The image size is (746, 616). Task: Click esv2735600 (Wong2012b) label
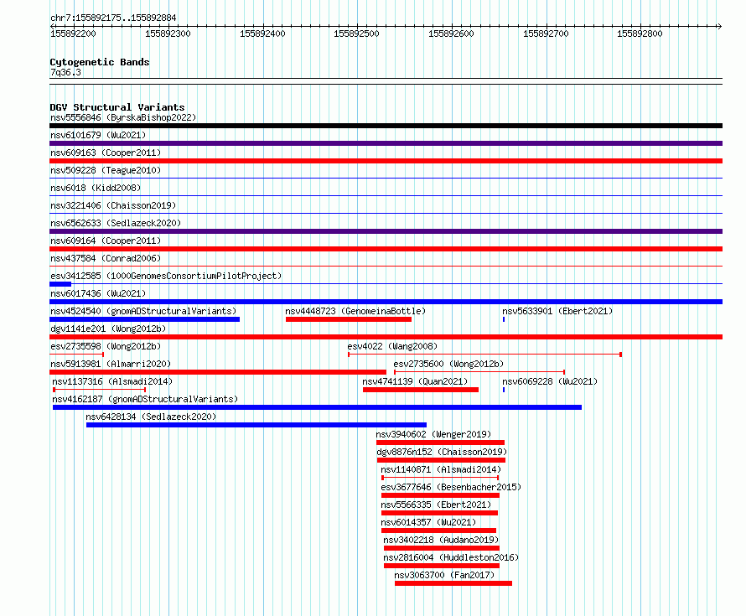point(448,364)
